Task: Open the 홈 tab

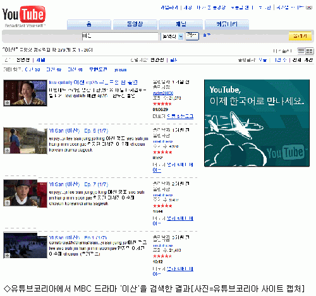Action: 89,25
